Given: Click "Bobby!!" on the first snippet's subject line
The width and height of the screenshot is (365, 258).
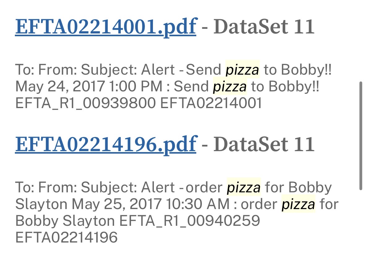Looking at the screenshot, I should tap(306, 70).
